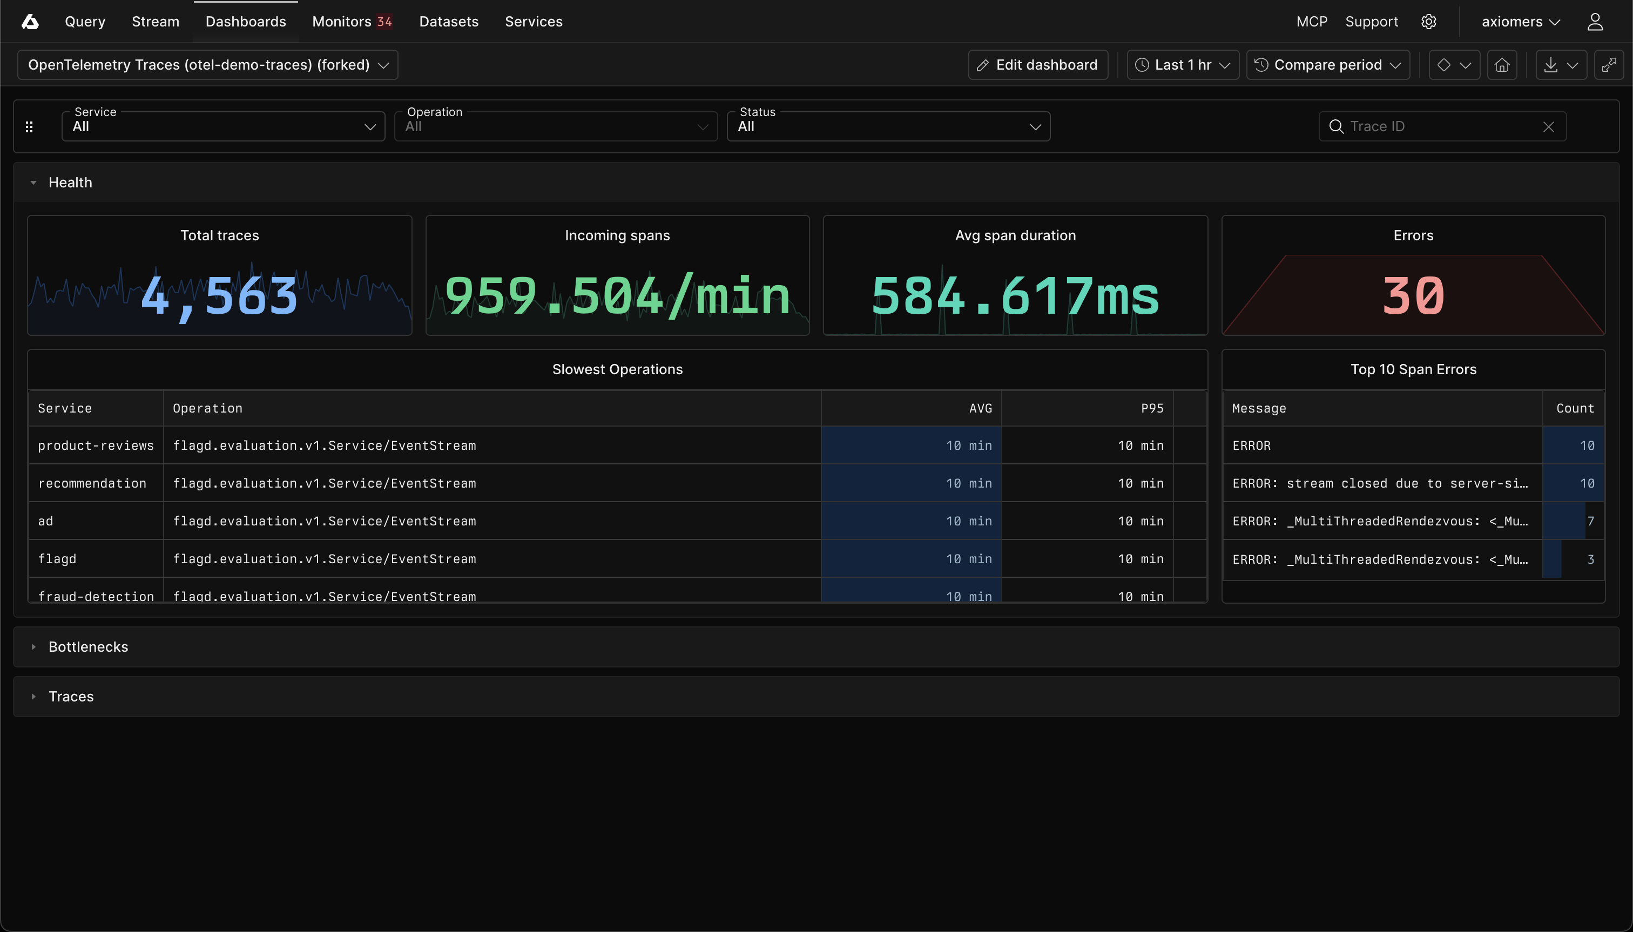
Task: Click the download export icon
Action: 1550,65
